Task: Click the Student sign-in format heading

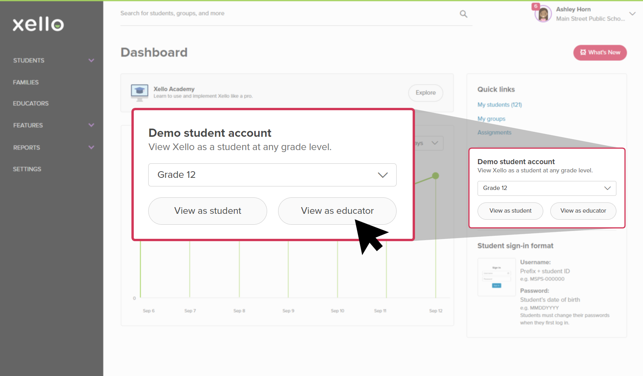Action: [515, 246]
